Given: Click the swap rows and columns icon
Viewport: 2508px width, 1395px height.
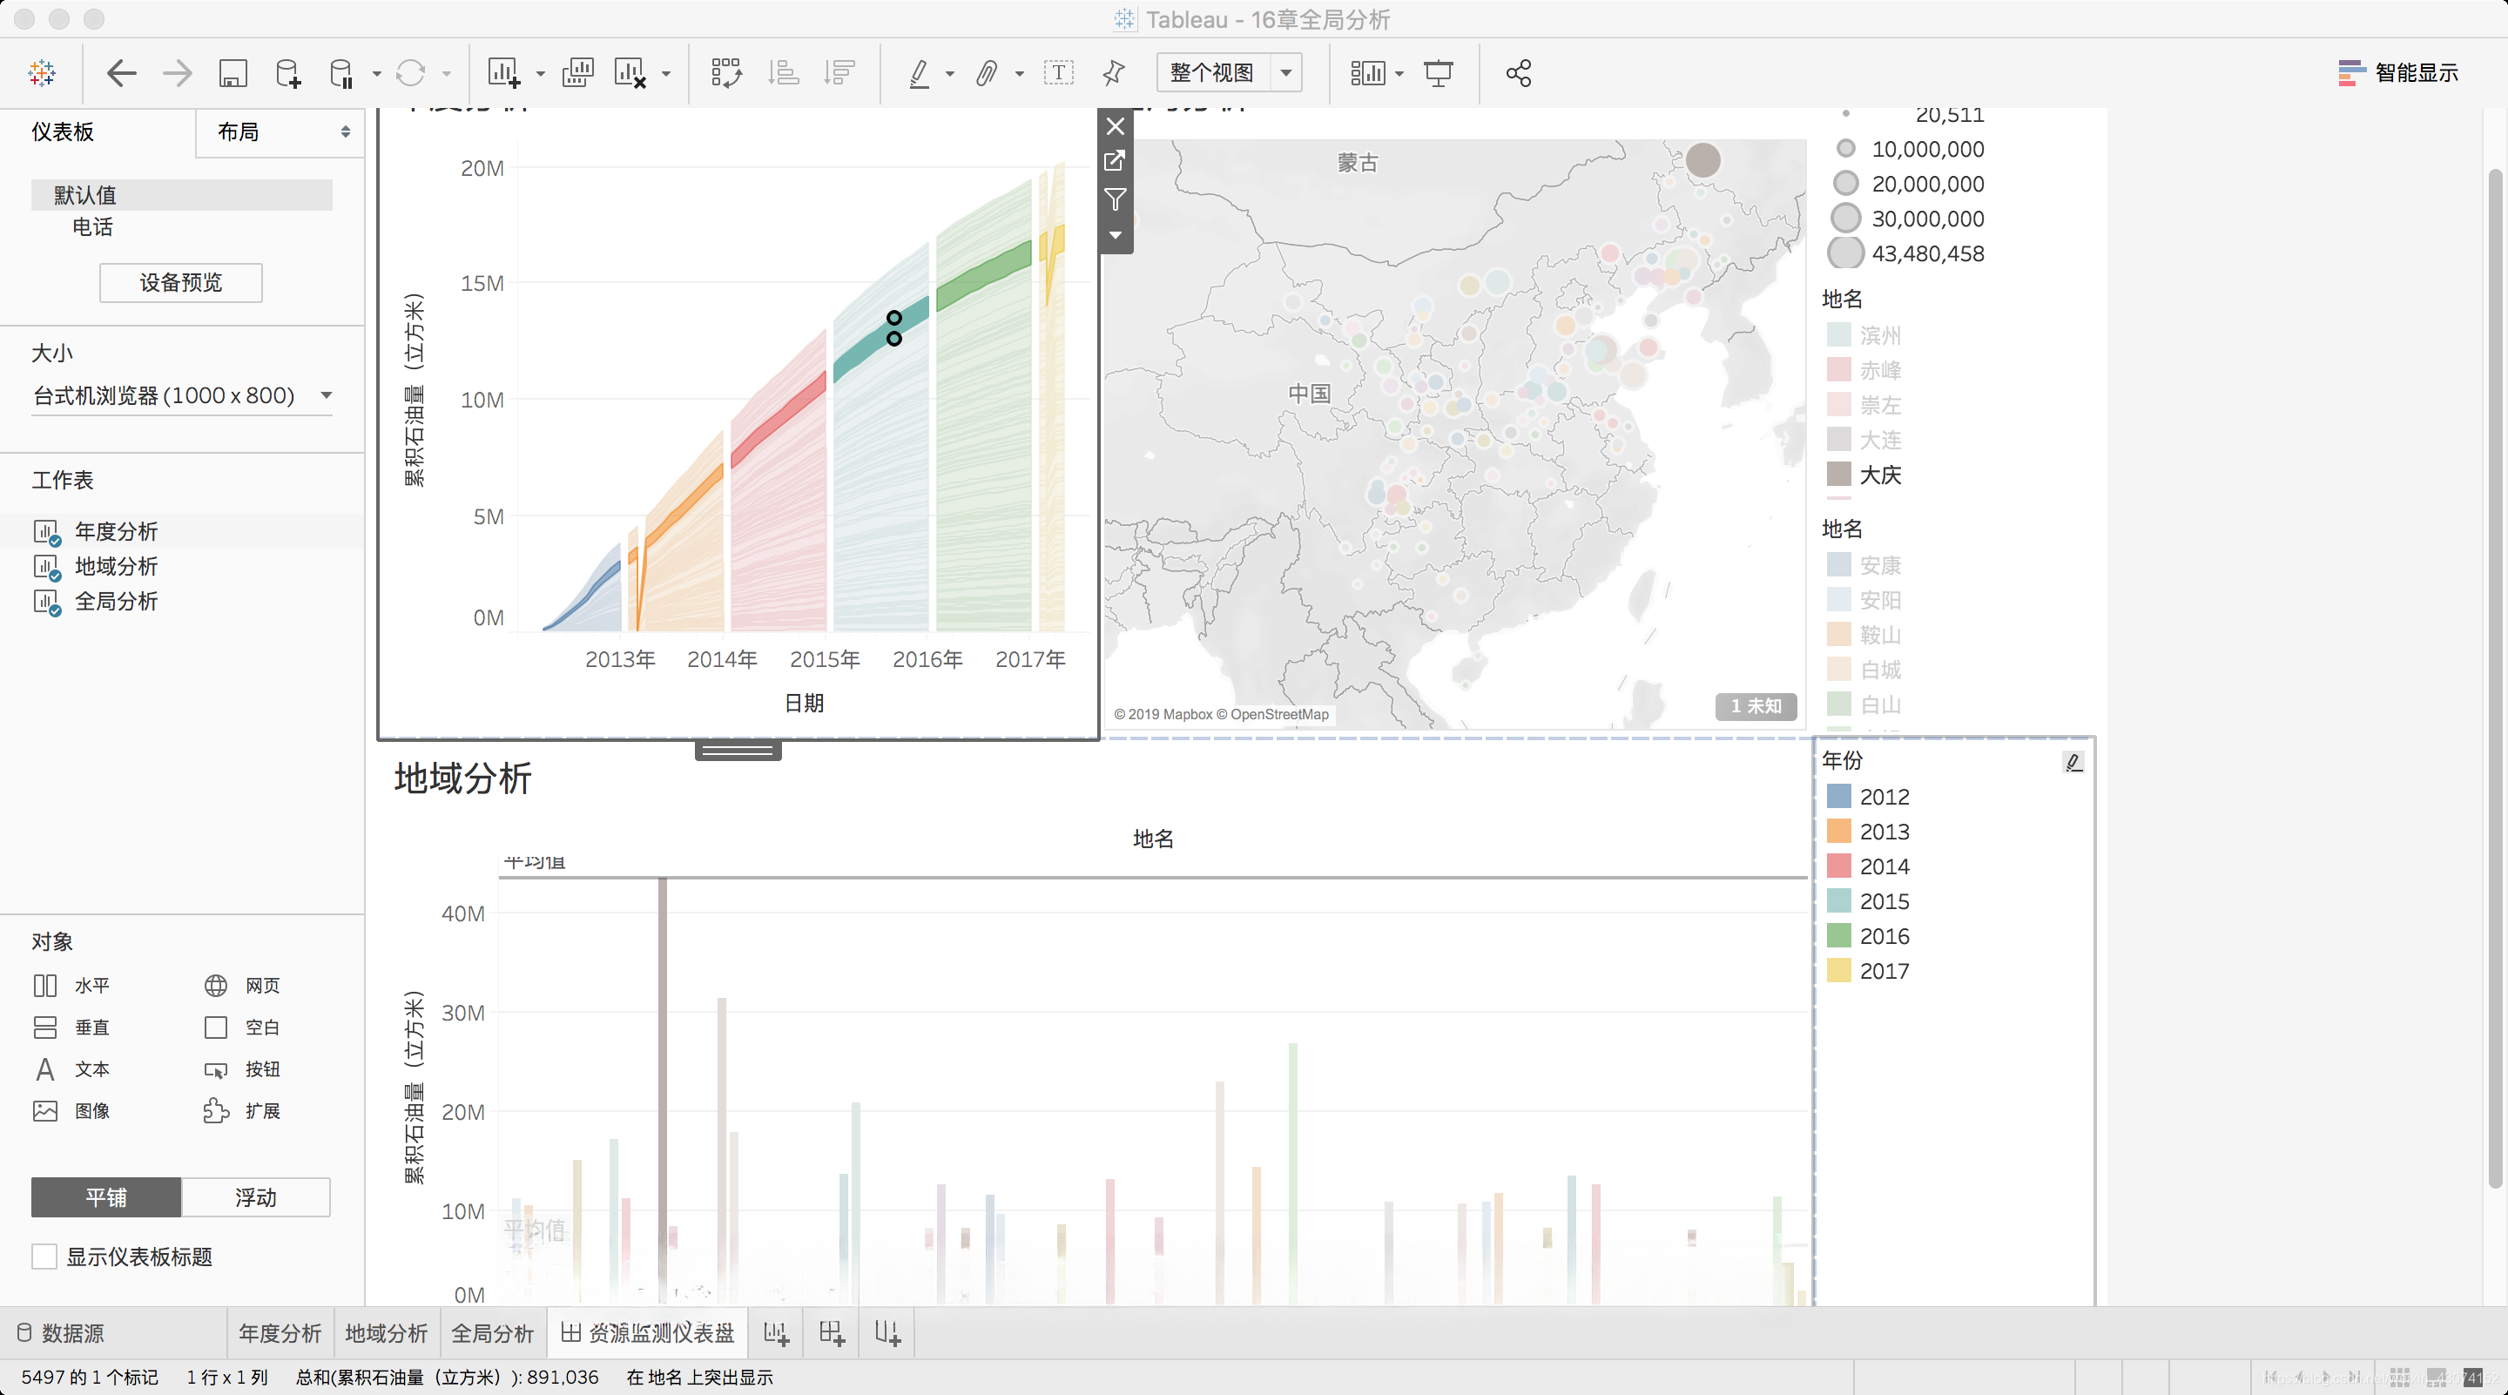Looking at the screenshot, I should 725,73.
